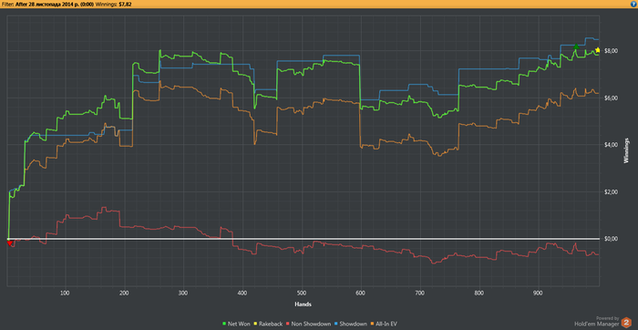638x330 pixels.
Task: Click the '500' hands tick label
Action: (x=301, y=293)
